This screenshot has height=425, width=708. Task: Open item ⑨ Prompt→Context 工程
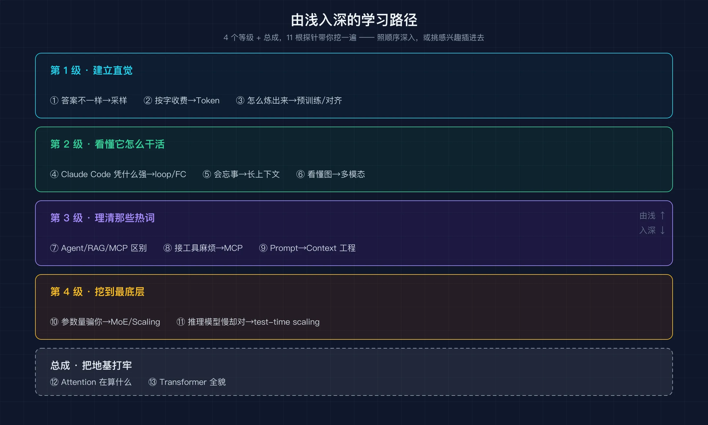point(307,248)
